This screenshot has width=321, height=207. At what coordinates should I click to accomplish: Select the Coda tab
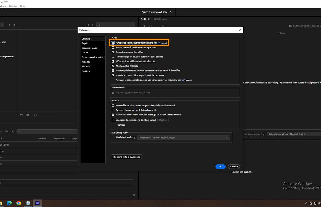[x=143, y=19]
